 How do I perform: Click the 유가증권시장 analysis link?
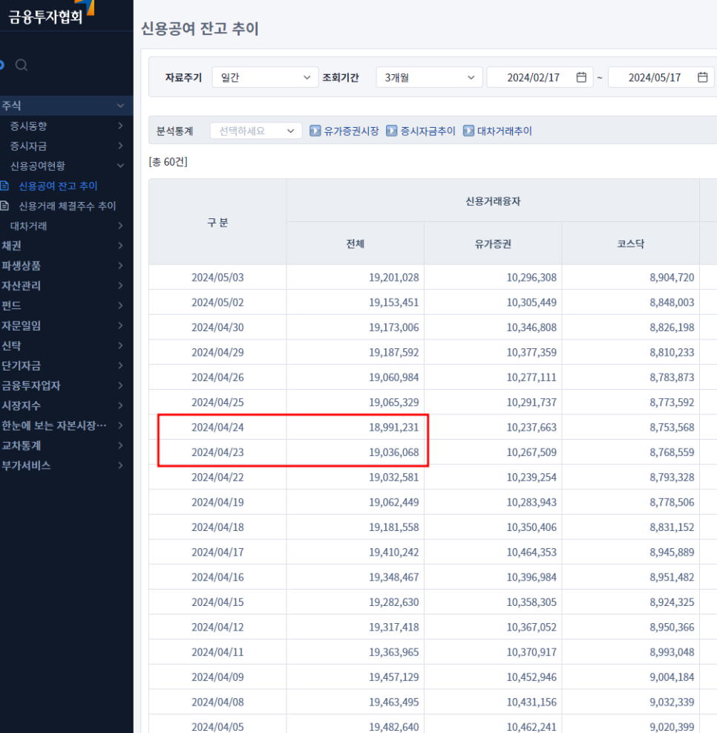[x=351, y=131]
